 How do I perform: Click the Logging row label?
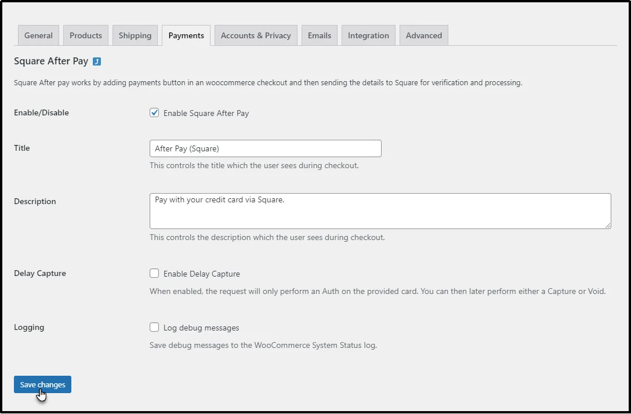(29, 328)
